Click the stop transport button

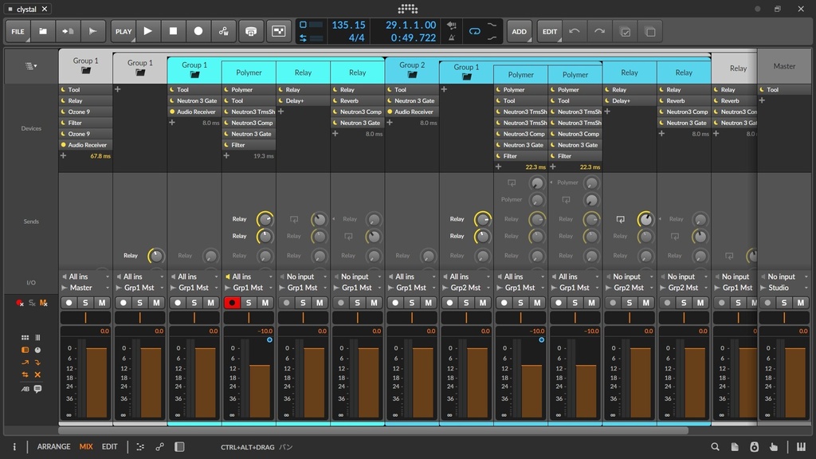click(173, 31)
